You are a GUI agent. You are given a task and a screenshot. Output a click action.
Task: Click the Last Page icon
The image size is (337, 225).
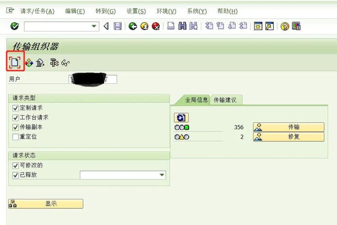[243, 26]
